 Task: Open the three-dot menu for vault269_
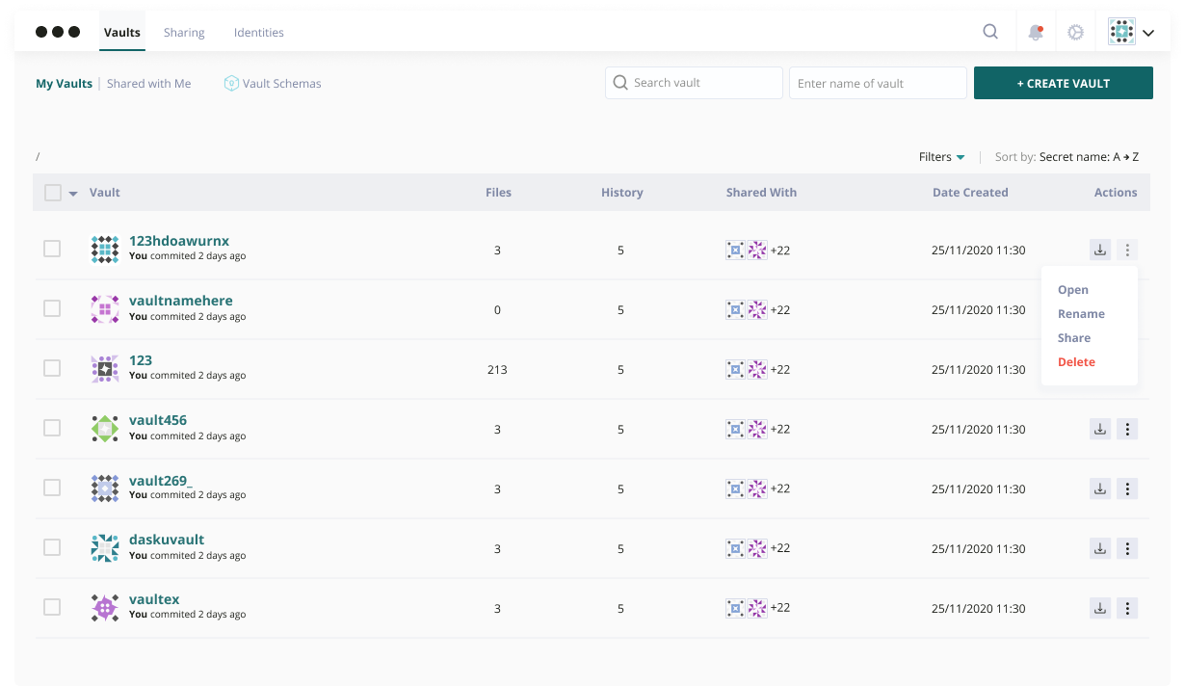[1127, 488]
